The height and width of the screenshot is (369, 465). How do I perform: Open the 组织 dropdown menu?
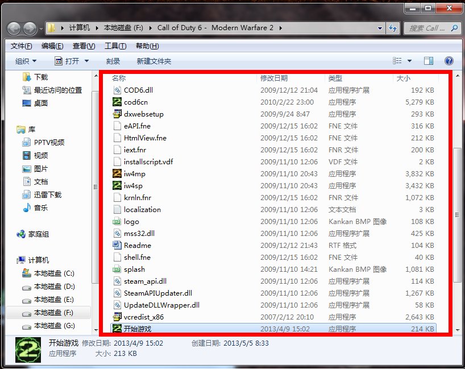(x=26, y=61)
